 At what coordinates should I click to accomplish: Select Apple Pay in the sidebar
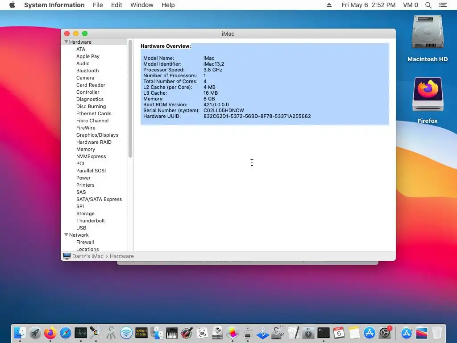tap(88, 56)
